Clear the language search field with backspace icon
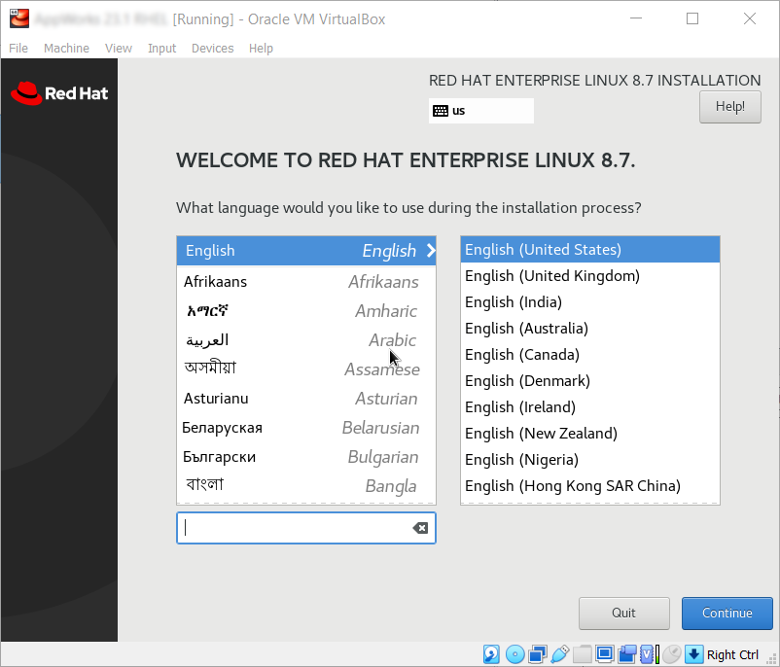The height and width of the screenshot is (667, 780). pyautogui.click(x=420, y=528)
